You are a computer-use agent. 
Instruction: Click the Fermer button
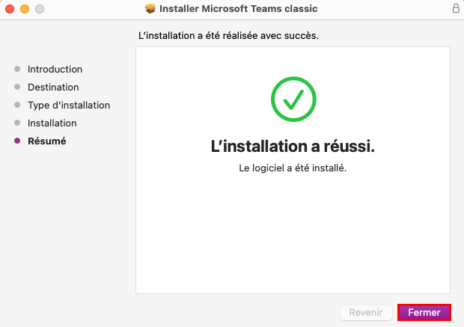point(424,312)
